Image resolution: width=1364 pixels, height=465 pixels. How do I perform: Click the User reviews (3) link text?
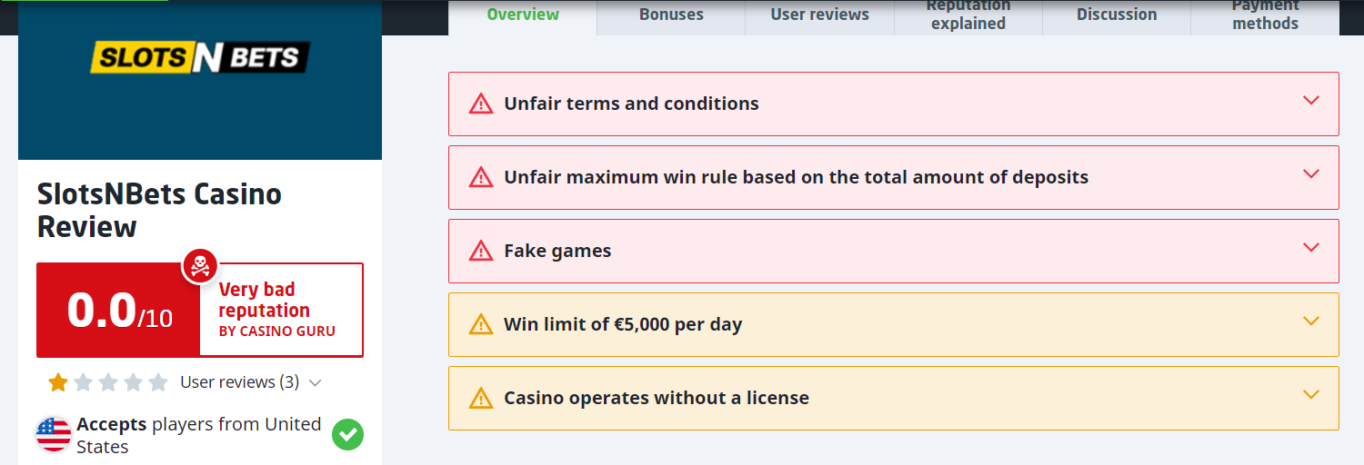[x=239, y=382]
